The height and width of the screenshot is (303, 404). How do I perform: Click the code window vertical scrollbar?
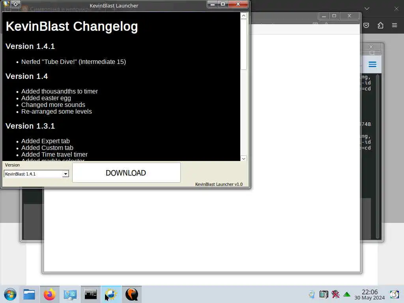click(x=378, y=156)
